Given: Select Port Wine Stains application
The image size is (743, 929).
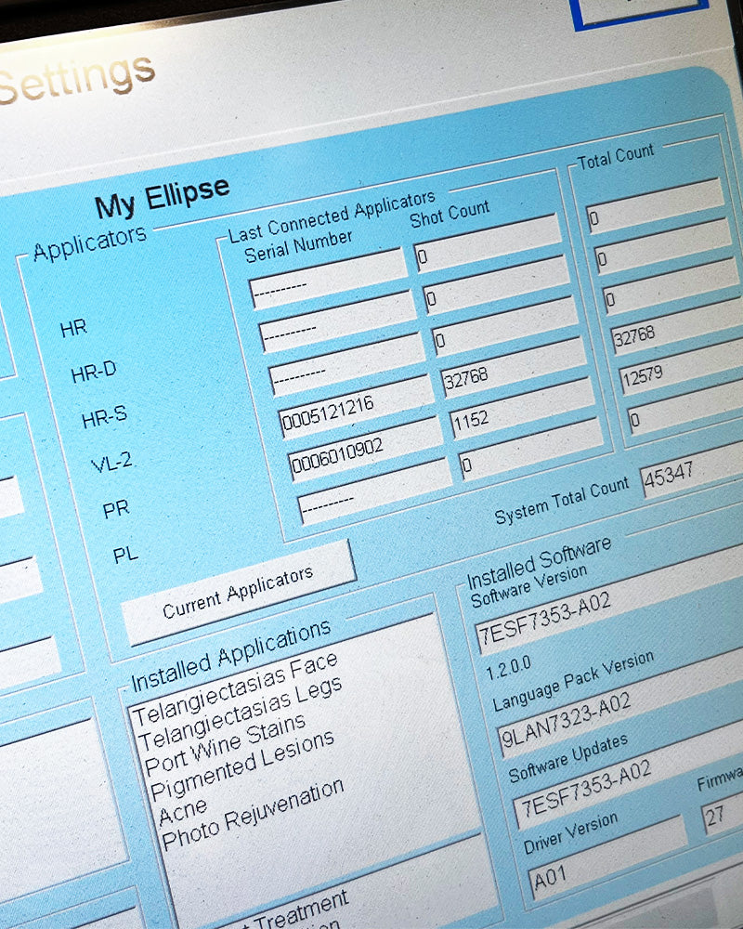Looking at the screenshot, I should point(226,745).
